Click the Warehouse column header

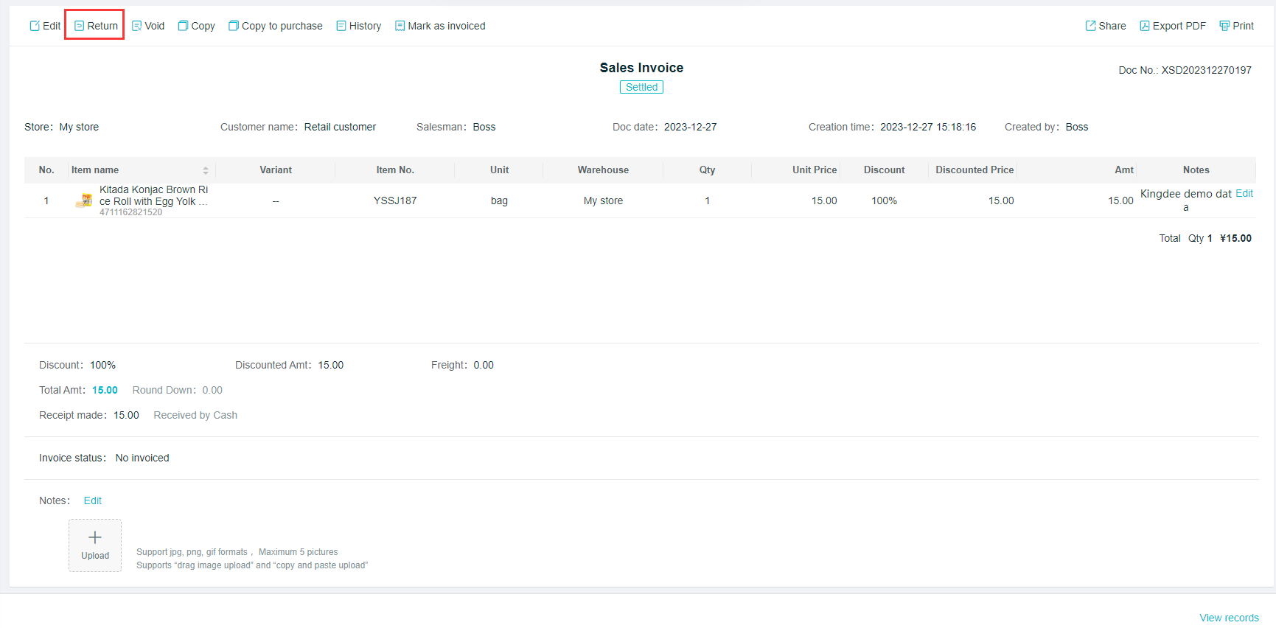603,170
